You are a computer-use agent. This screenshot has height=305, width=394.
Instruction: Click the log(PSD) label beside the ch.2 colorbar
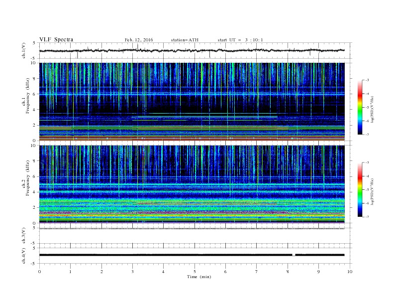372,191
